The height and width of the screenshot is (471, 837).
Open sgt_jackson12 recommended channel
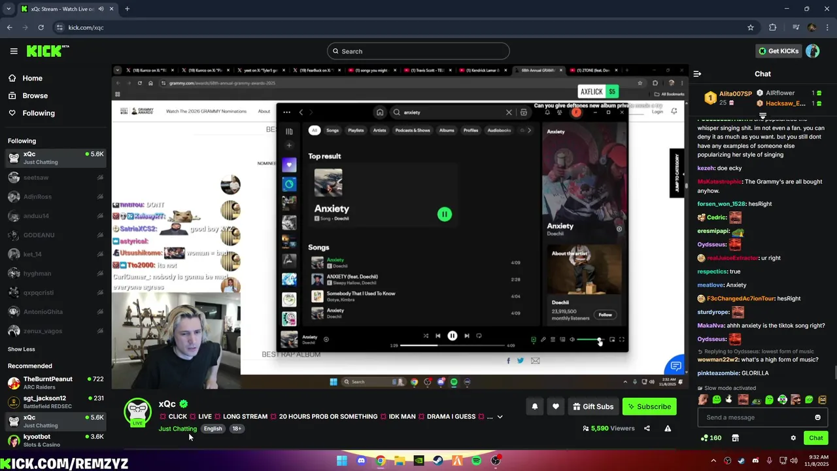point(56,402)
